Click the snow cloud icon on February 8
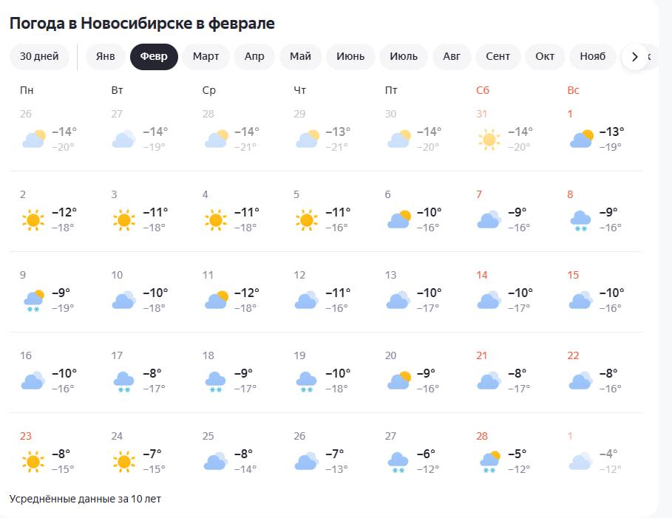Viewport: 672px width, 518px height. [x=580, y=219]
